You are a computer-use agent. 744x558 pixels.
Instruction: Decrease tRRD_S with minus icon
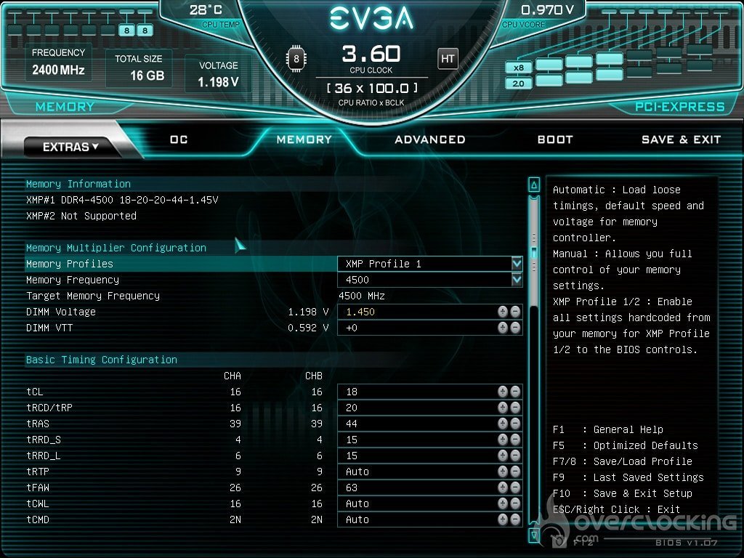click(x=515, y=440)
